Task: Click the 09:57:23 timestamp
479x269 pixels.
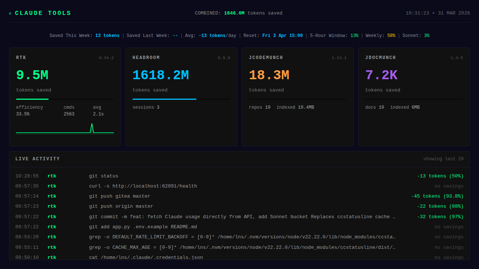Action: click(27, 207)
